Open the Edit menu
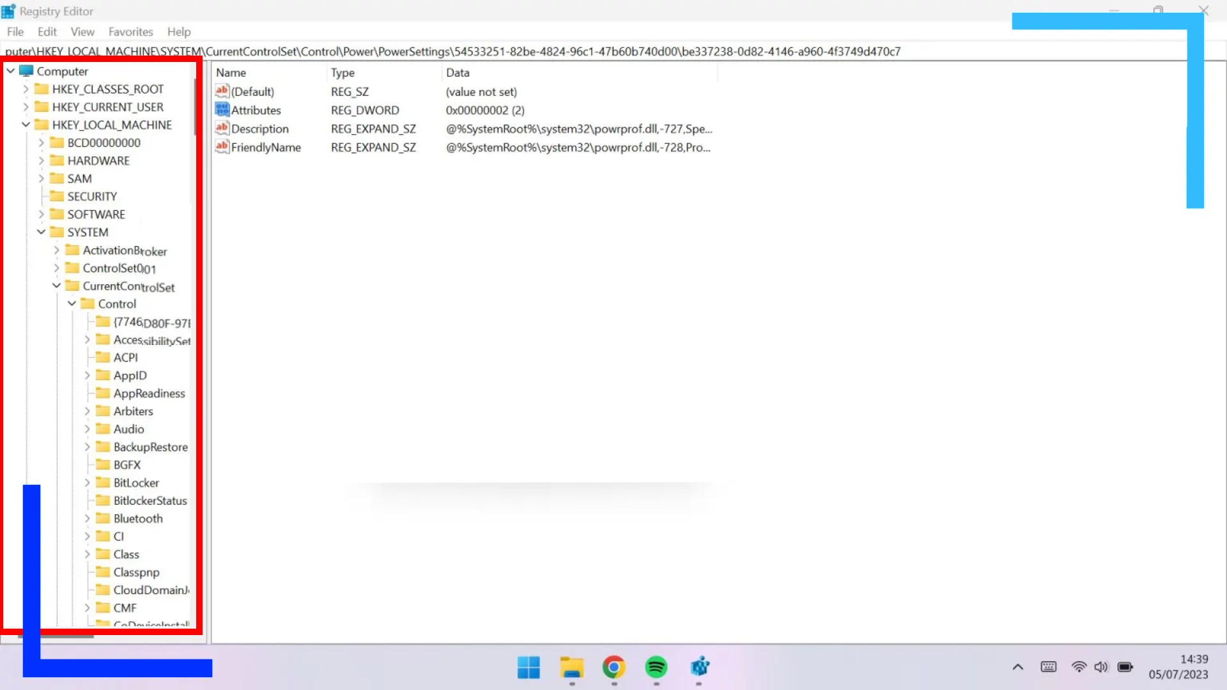 click(47, 32)
